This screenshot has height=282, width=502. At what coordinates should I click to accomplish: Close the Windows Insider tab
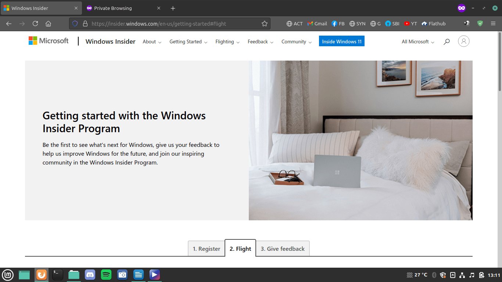click(76, 8)
